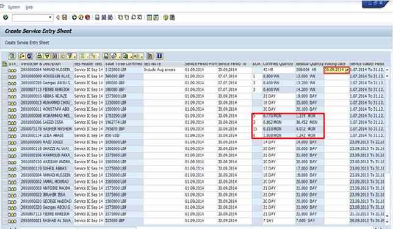Click the green Enter checkmark icon

5,17
